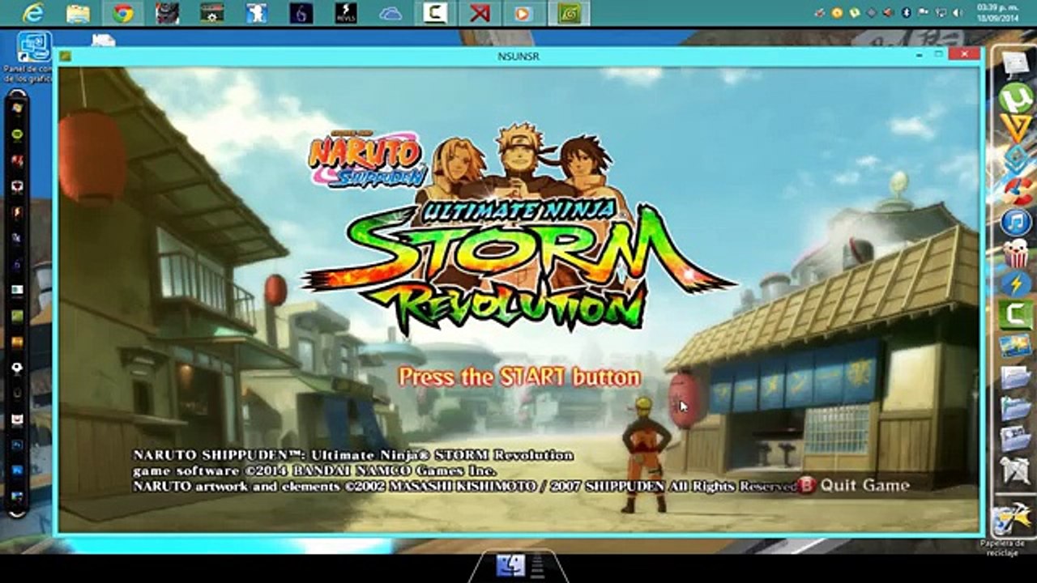Click the Naruto character standing in the street
1037x583 pixels.
click(647, 454)
